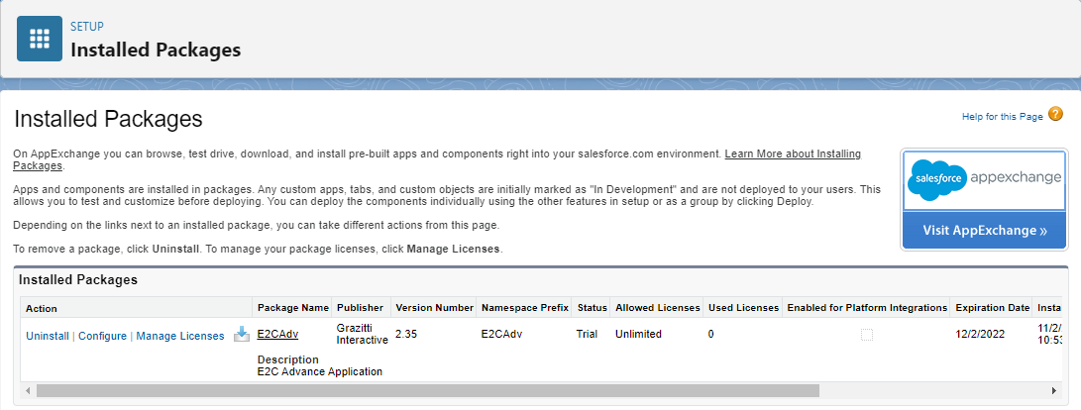Image resolution: width=1081 pixels, height=410 pixels.
Task: Click the Action column header
Action: pyautogui.click(x=136, y=308)
